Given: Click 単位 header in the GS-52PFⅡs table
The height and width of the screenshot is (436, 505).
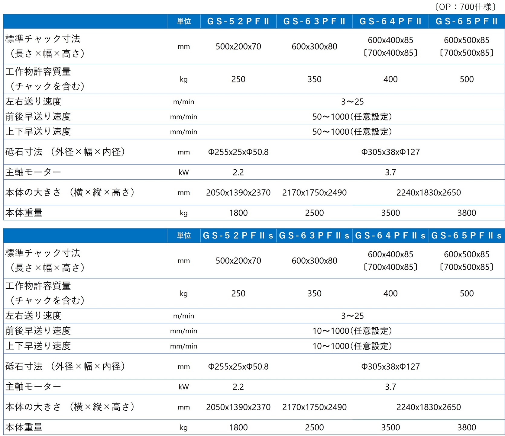Looking at the screenshot, I should click(184, 236).
